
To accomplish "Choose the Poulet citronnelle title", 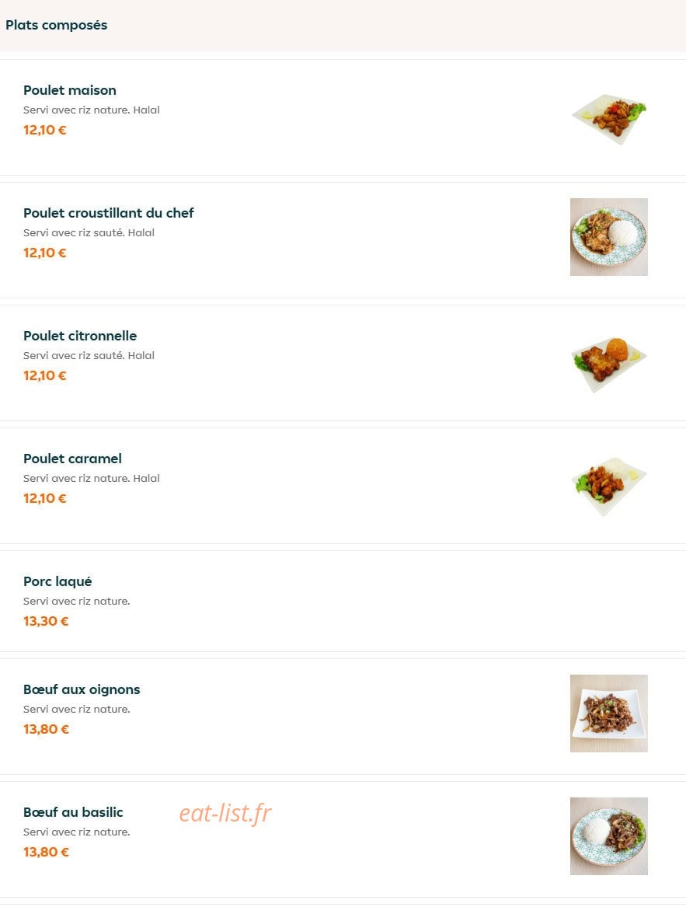I will point(80,336).
